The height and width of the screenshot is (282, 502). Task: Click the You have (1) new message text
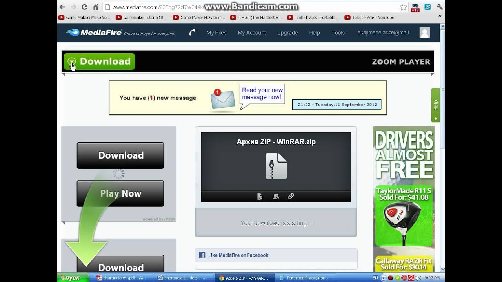158,98
